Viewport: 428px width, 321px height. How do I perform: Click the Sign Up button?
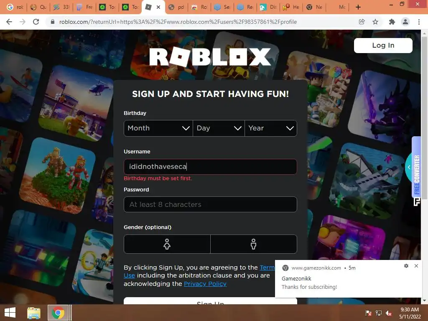[x=210, y=301]
